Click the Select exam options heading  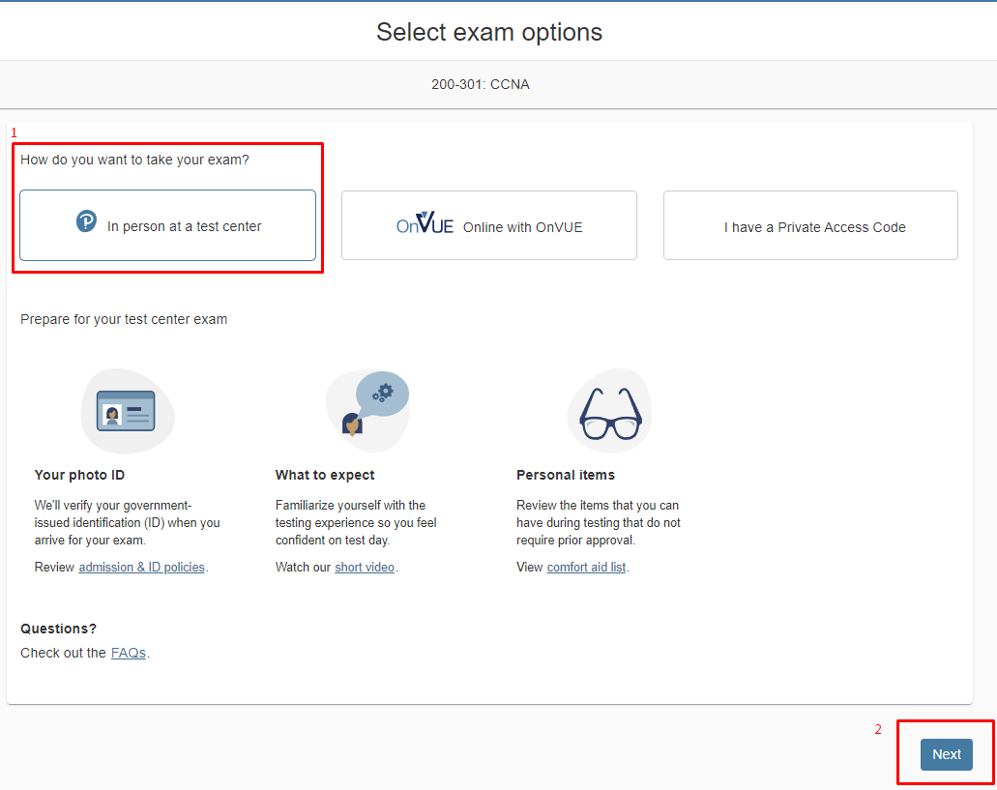pyautogui.click(x=489, y=32)
